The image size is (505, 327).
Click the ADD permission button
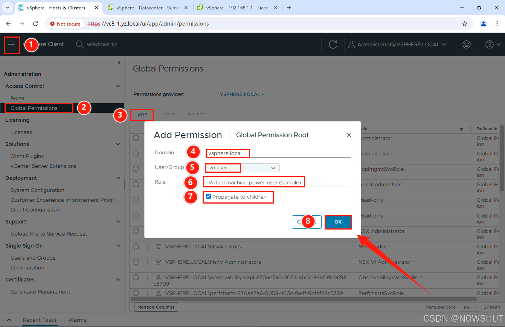click(x=142, y=115)
